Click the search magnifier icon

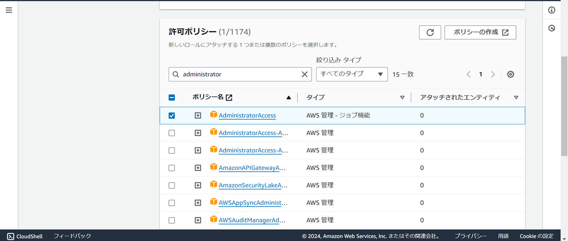(176, 74)
